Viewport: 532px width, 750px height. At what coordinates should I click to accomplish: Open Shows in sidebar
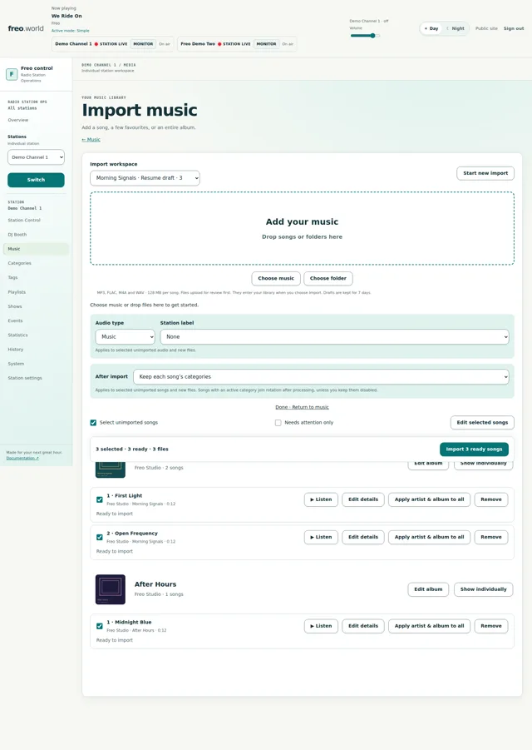tap(15, 306)
